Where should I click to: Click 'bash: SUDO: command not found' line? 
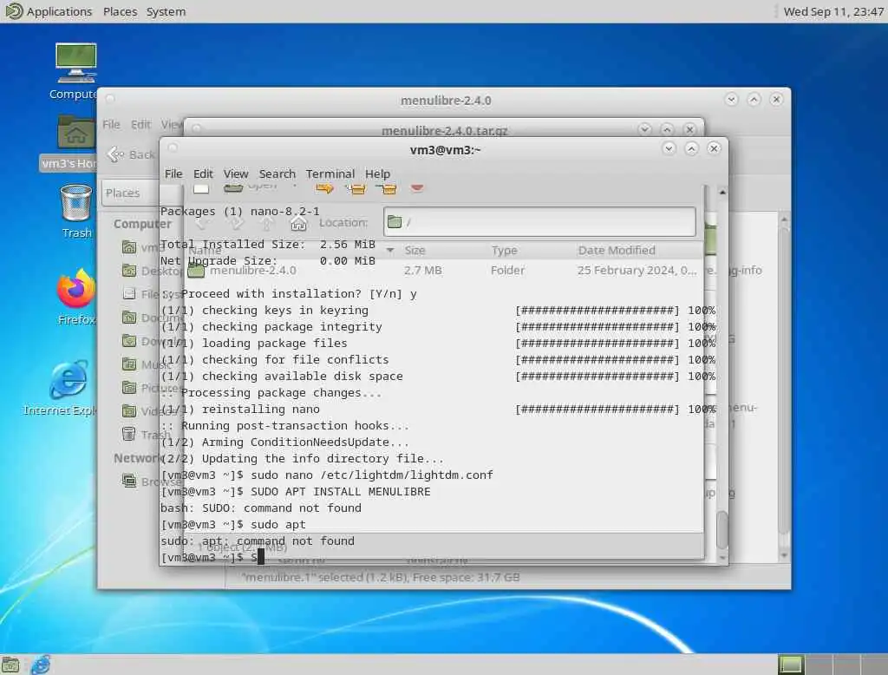[x=261, y=508]
